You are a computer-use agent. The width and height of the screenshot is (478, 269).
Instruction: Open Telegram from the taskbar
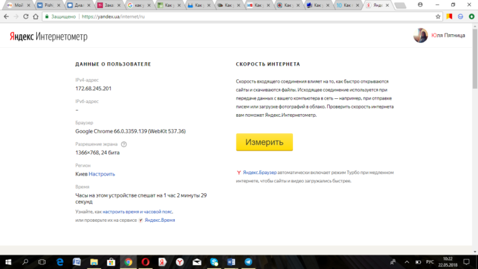click(x=249, y=262)
